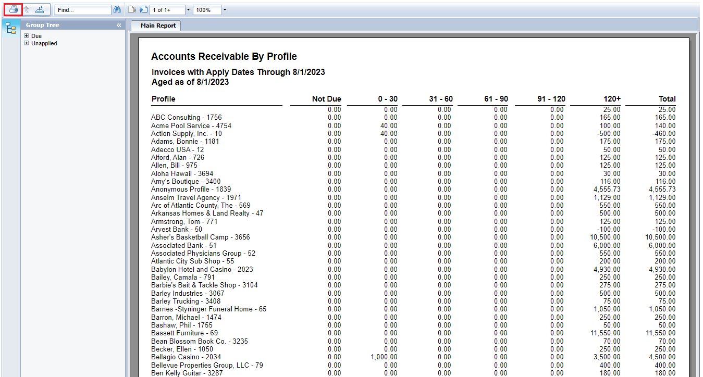Click profile Barbie's Bait & Tackle Shop - 3104
This screenshot has height=377, width=703.
click(204, 285)
